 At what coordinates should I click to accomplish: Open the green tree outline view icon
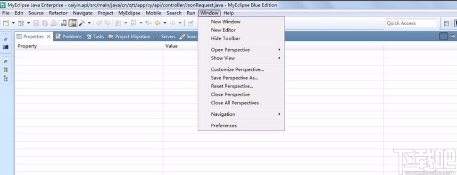point(6,78)
